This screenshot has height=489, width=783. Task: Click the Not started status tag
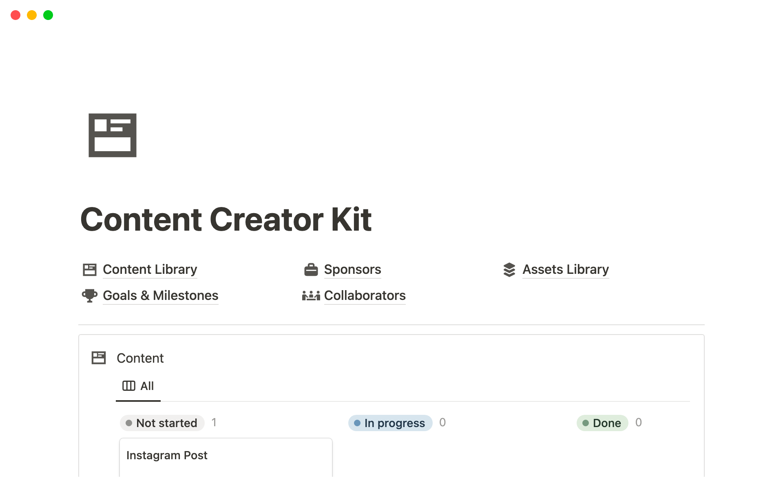point(162,423)
